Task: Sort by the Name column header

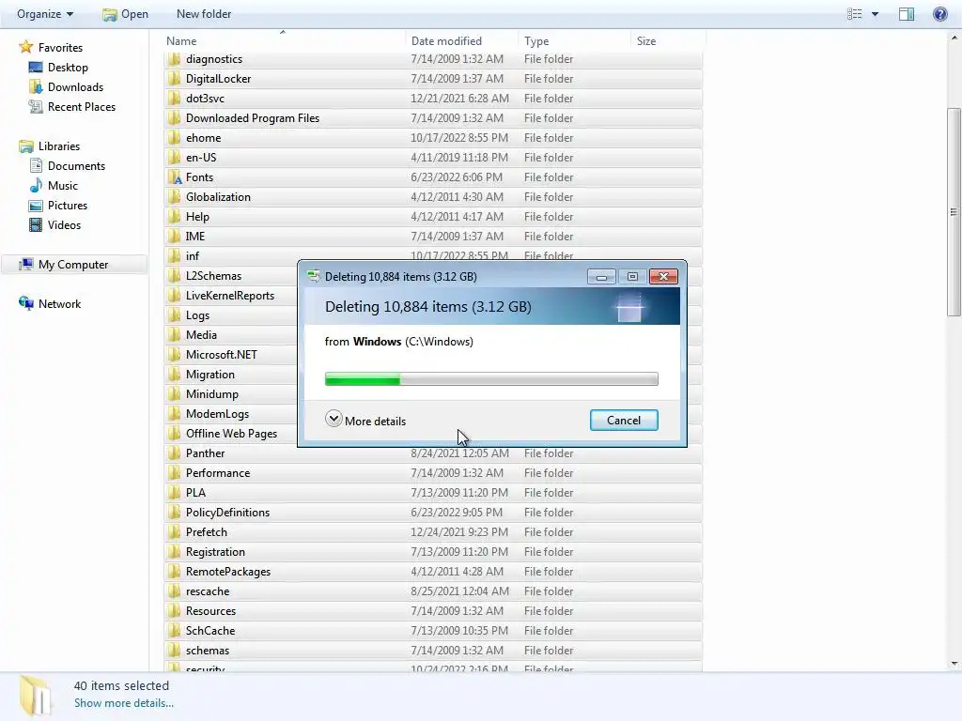Action: tap(181, 41)
